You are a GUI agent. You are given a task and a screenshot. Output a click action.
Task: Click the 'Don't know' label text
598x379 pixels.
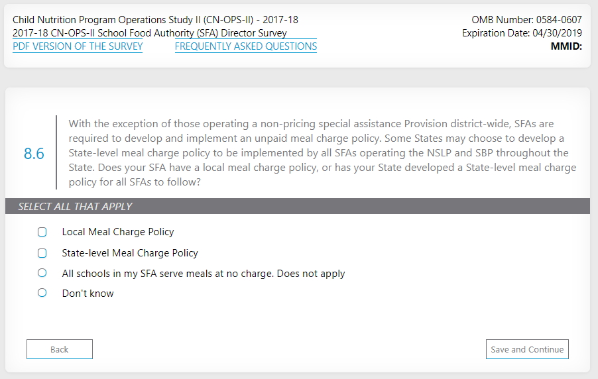pyautogui.click(x=88, y=294)
